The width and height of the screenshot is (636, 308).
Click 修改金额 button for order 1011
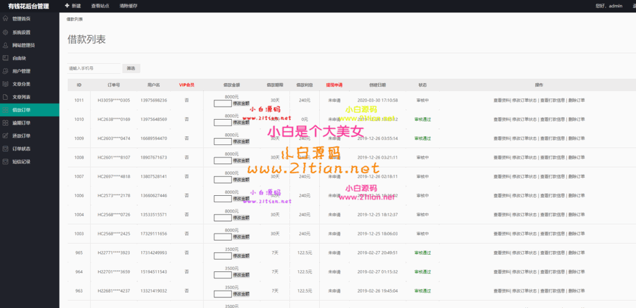click(241, 103)
